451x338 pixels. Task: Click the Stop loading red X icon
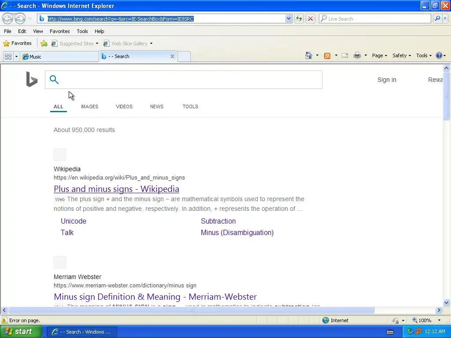pyautogui.click(x=311, y=18)
